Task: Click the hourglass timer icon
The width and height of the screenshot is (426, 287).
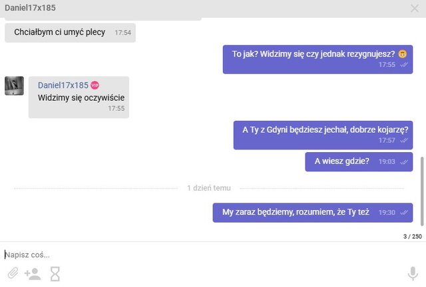Action: point(55,273)
